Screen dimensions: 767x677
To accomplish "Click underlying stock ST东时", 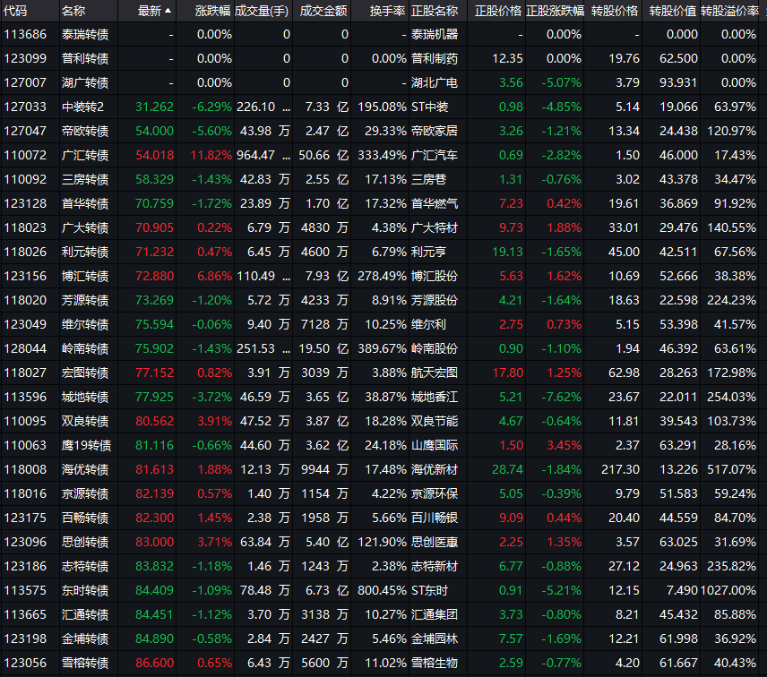I will (x=429, y=590).
